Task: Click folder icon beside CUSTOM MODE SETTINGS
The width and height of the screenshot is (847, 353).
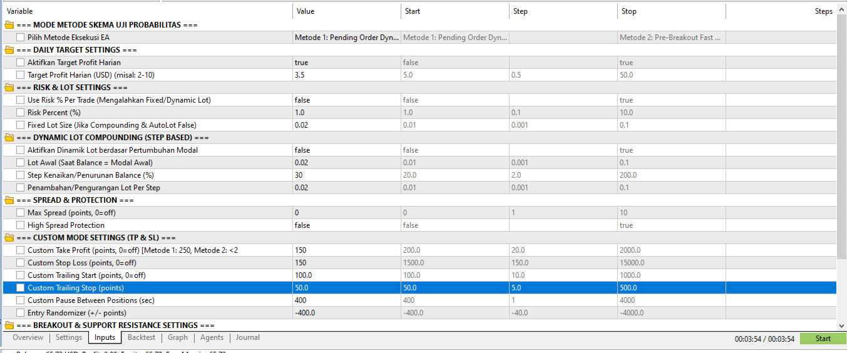Action: pos(9,238)
